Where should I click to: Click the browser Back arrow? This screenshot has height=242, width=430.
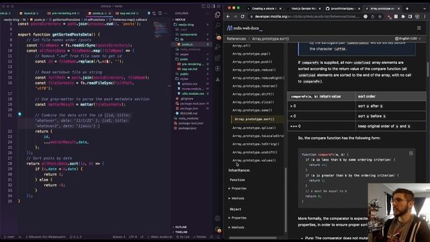click(228, 16)
